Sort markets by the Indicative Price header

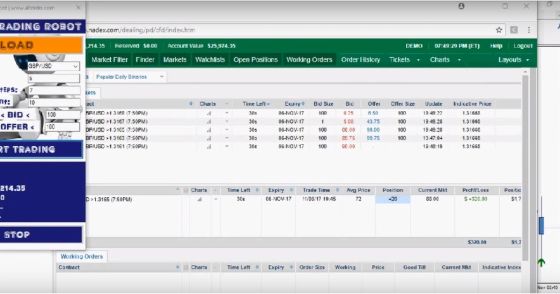click(x=472, y=104)
